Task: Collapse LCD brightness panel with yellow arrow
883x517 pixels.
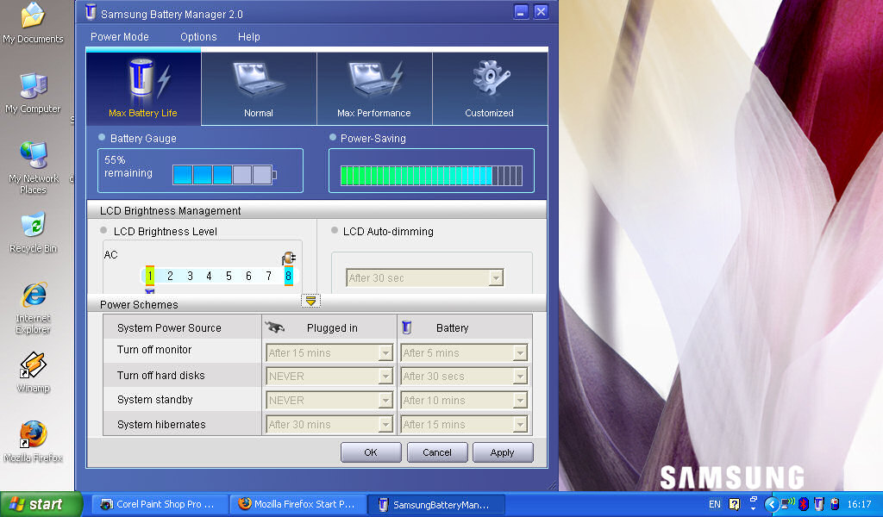Action: click(311, 300)
